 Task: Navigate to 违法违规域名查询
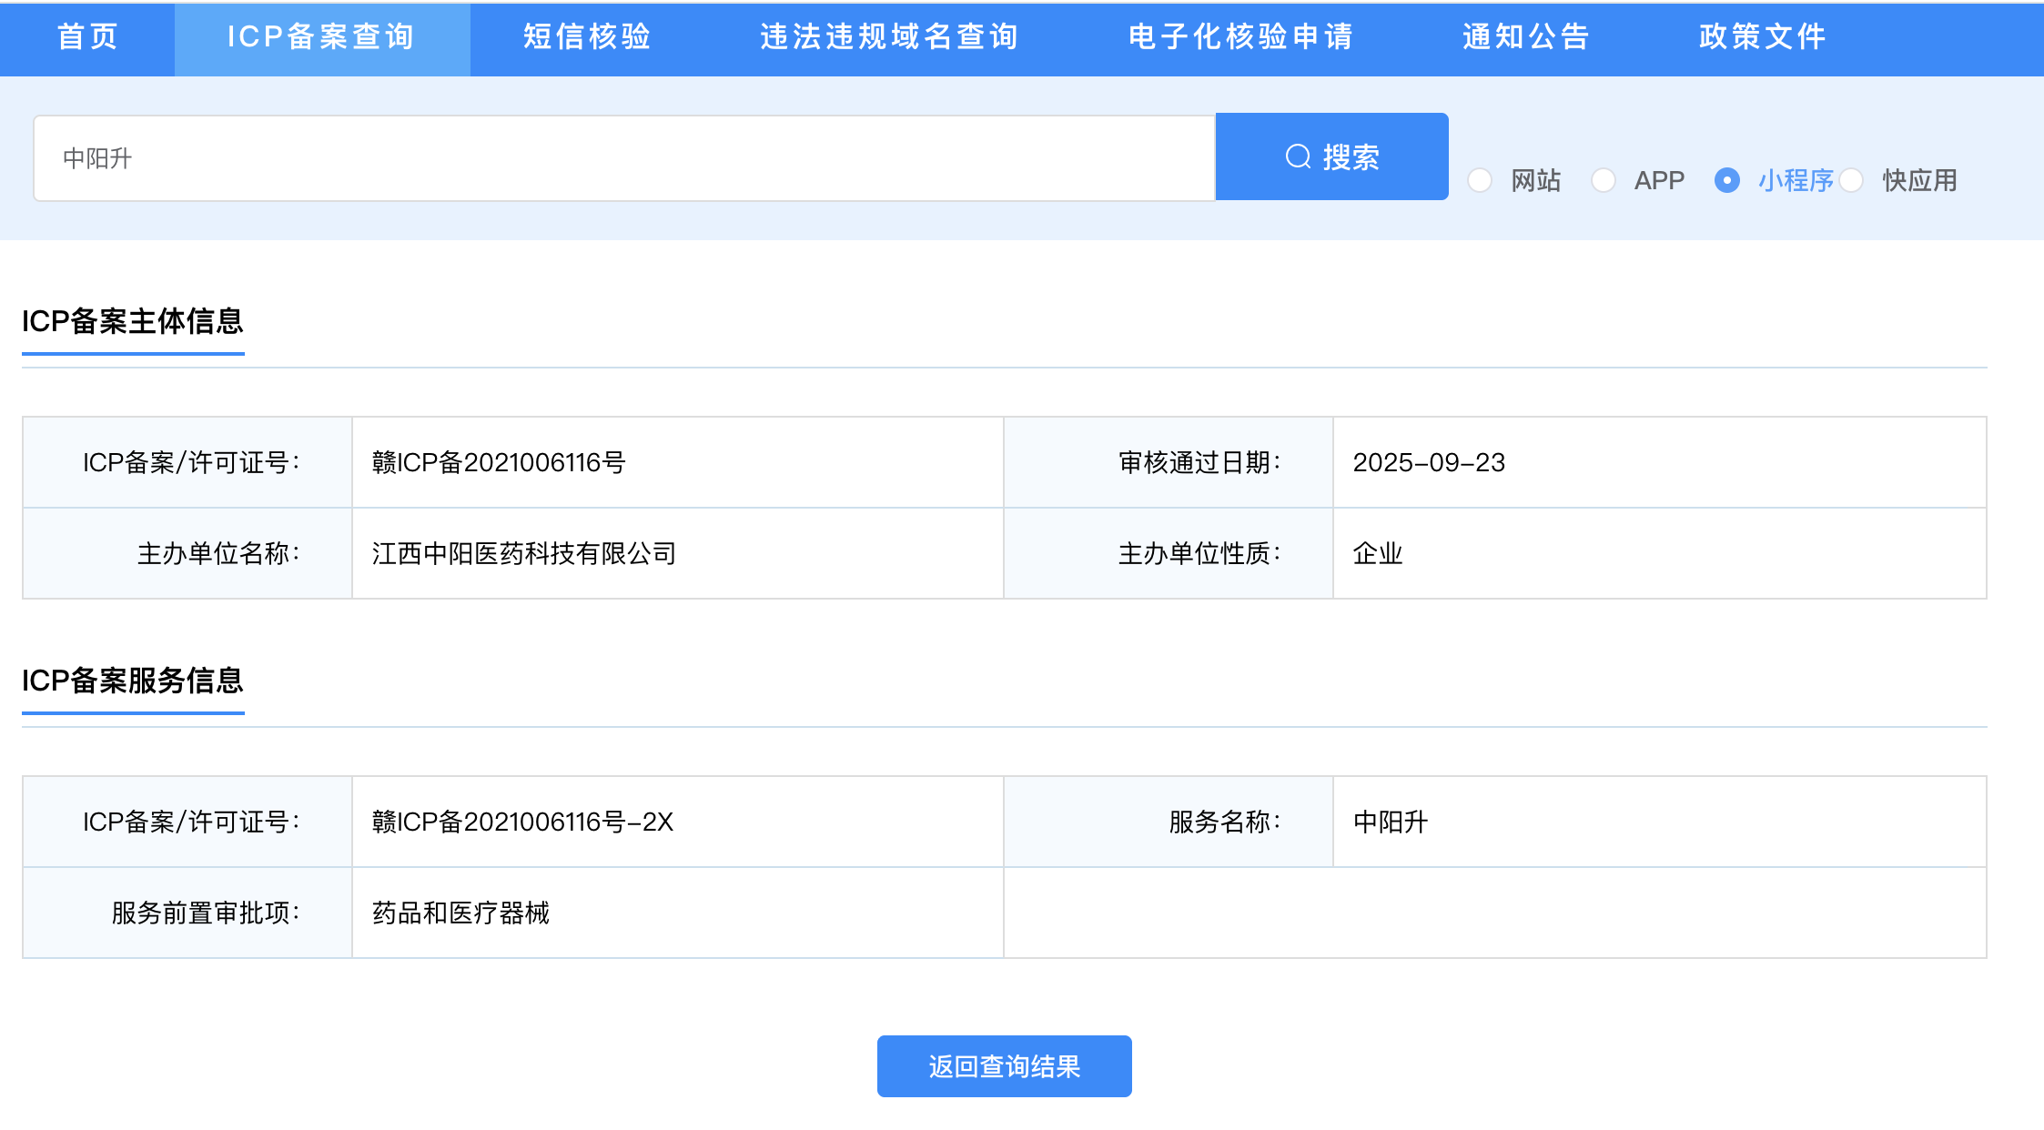pyautogui.click(x=888, y=38)
